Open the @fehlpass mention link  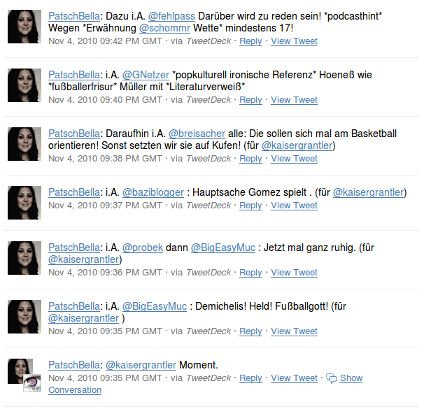(171, 16)
